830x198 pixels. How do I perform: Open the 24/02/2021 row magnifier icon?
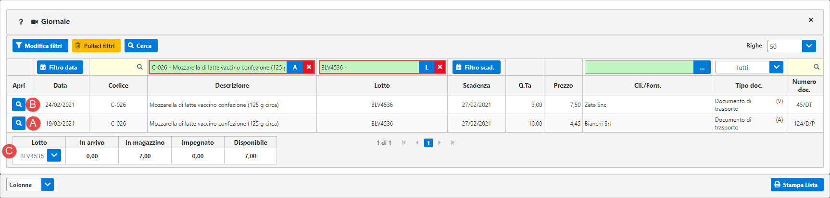(x=18, y=105)
